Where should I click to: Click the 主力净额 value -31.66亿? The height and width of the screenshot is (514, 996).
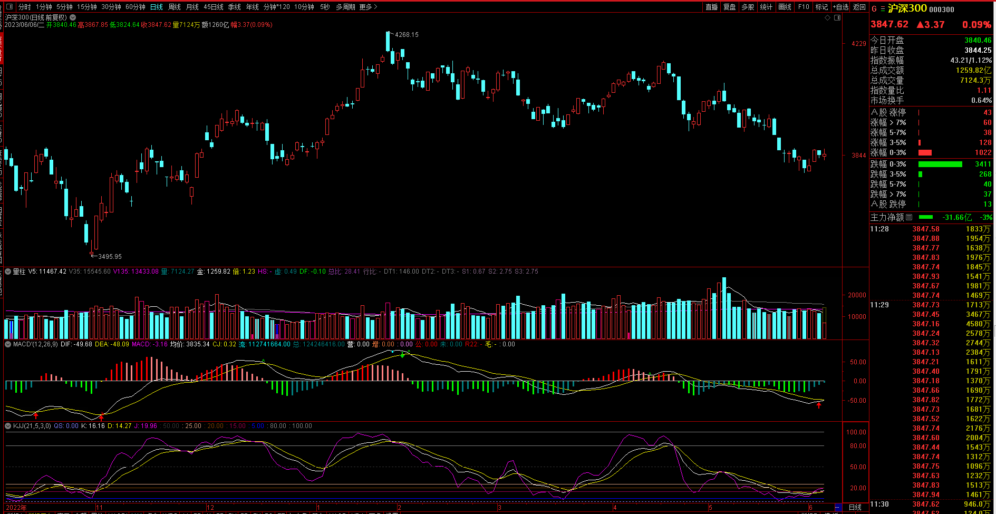pos(958,217)
